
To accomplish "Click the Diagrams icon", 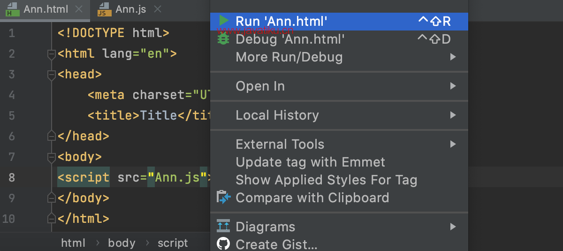I will 223,227.
